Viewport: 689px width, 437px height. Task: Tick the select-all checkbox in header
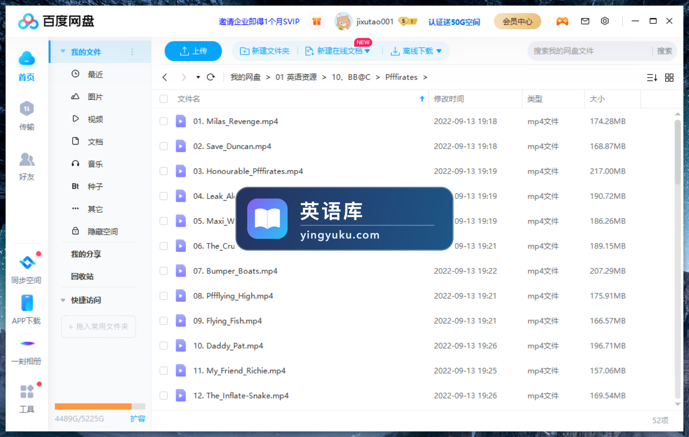coord(164,99)
